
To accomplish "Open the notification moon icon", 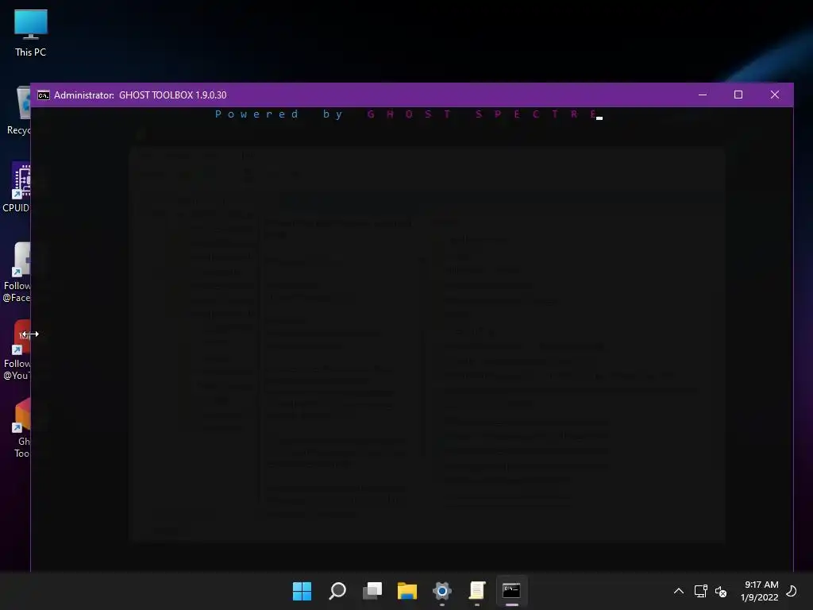I will (x=792, y=591).
